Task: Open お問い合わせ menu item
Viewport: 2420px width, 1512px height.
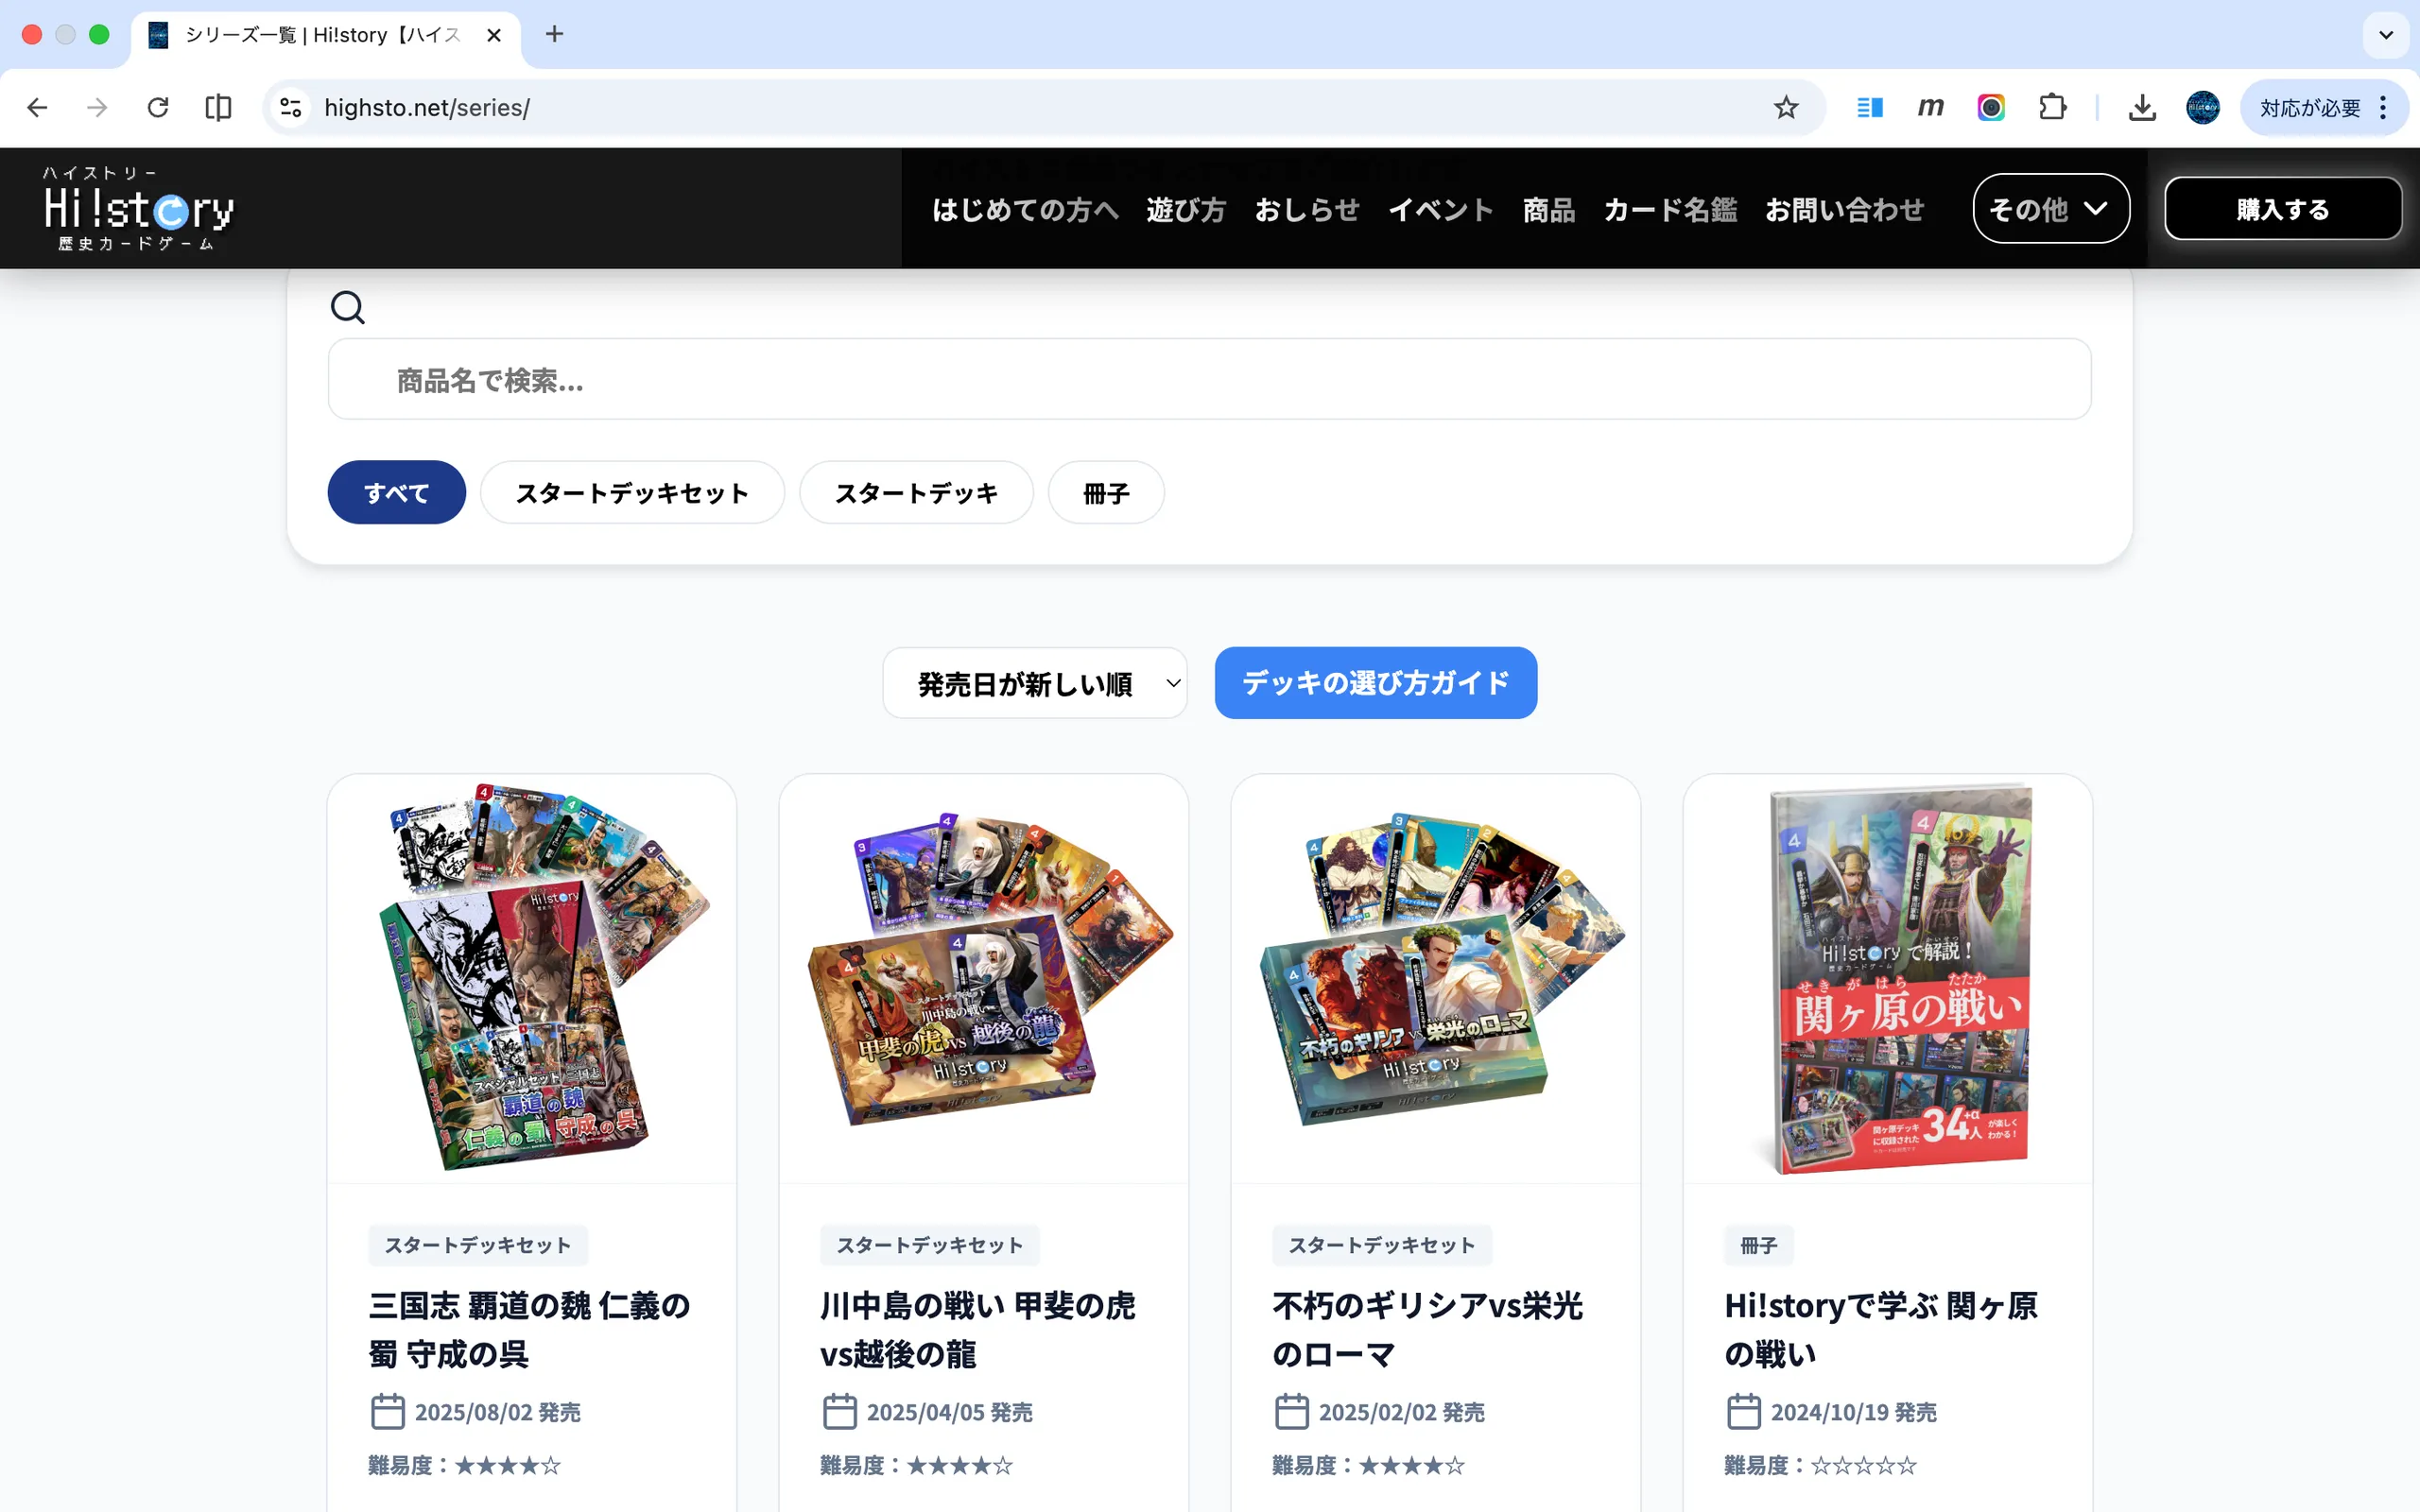Action: 1844,209
